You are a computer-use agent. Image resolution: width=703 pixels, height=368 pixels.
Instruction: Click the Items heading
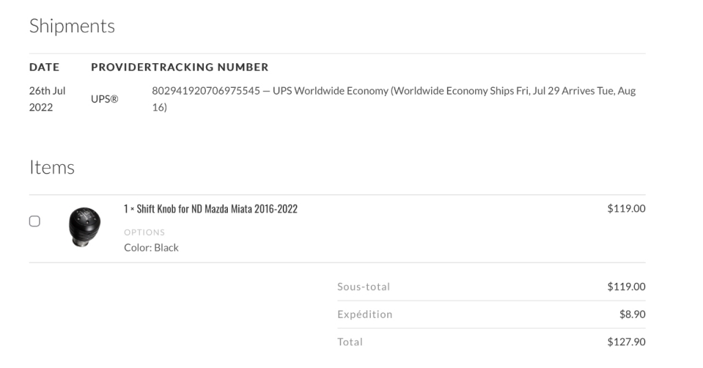[x=52, y=168]
